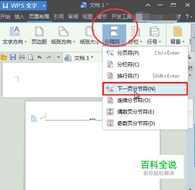The width and height of the screenshot is (195, 190).
Task: Insert a 分页符(P) page break
Action: point(145,53)
